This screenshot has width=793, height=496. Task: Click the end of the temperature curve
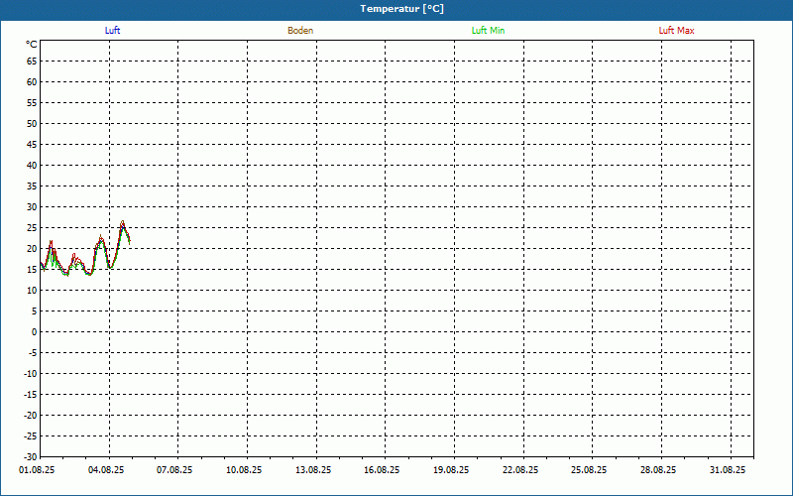pyautogui.click(x=130, y=242)
